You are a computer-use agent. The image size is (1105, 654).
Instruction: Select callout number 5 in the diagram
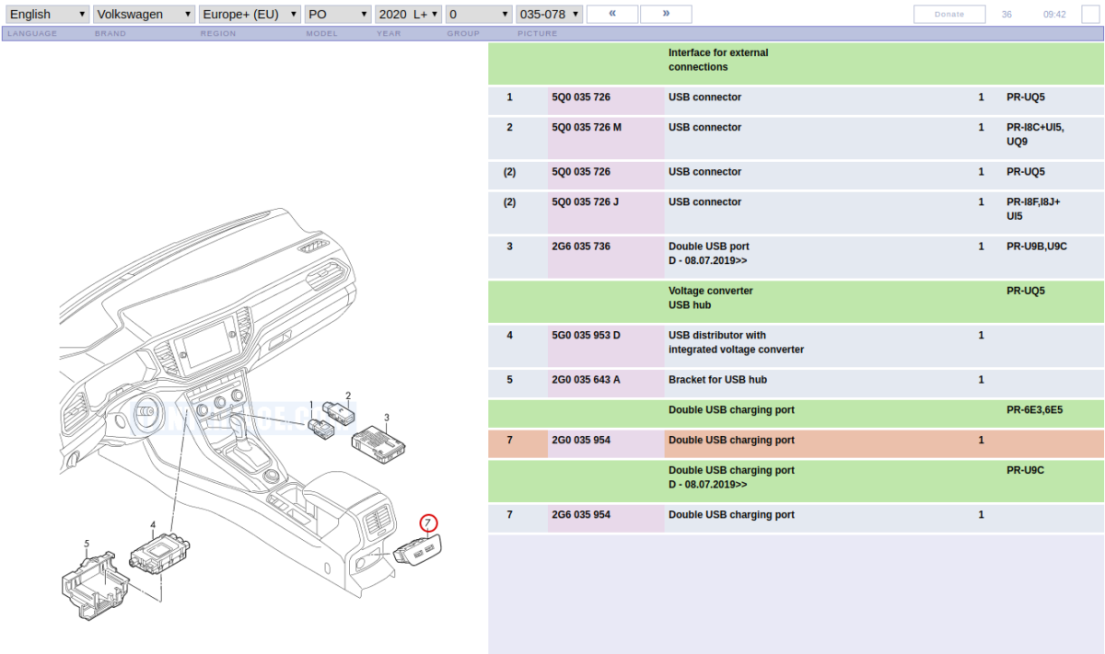pyautogui.click(x=87, y=544)
